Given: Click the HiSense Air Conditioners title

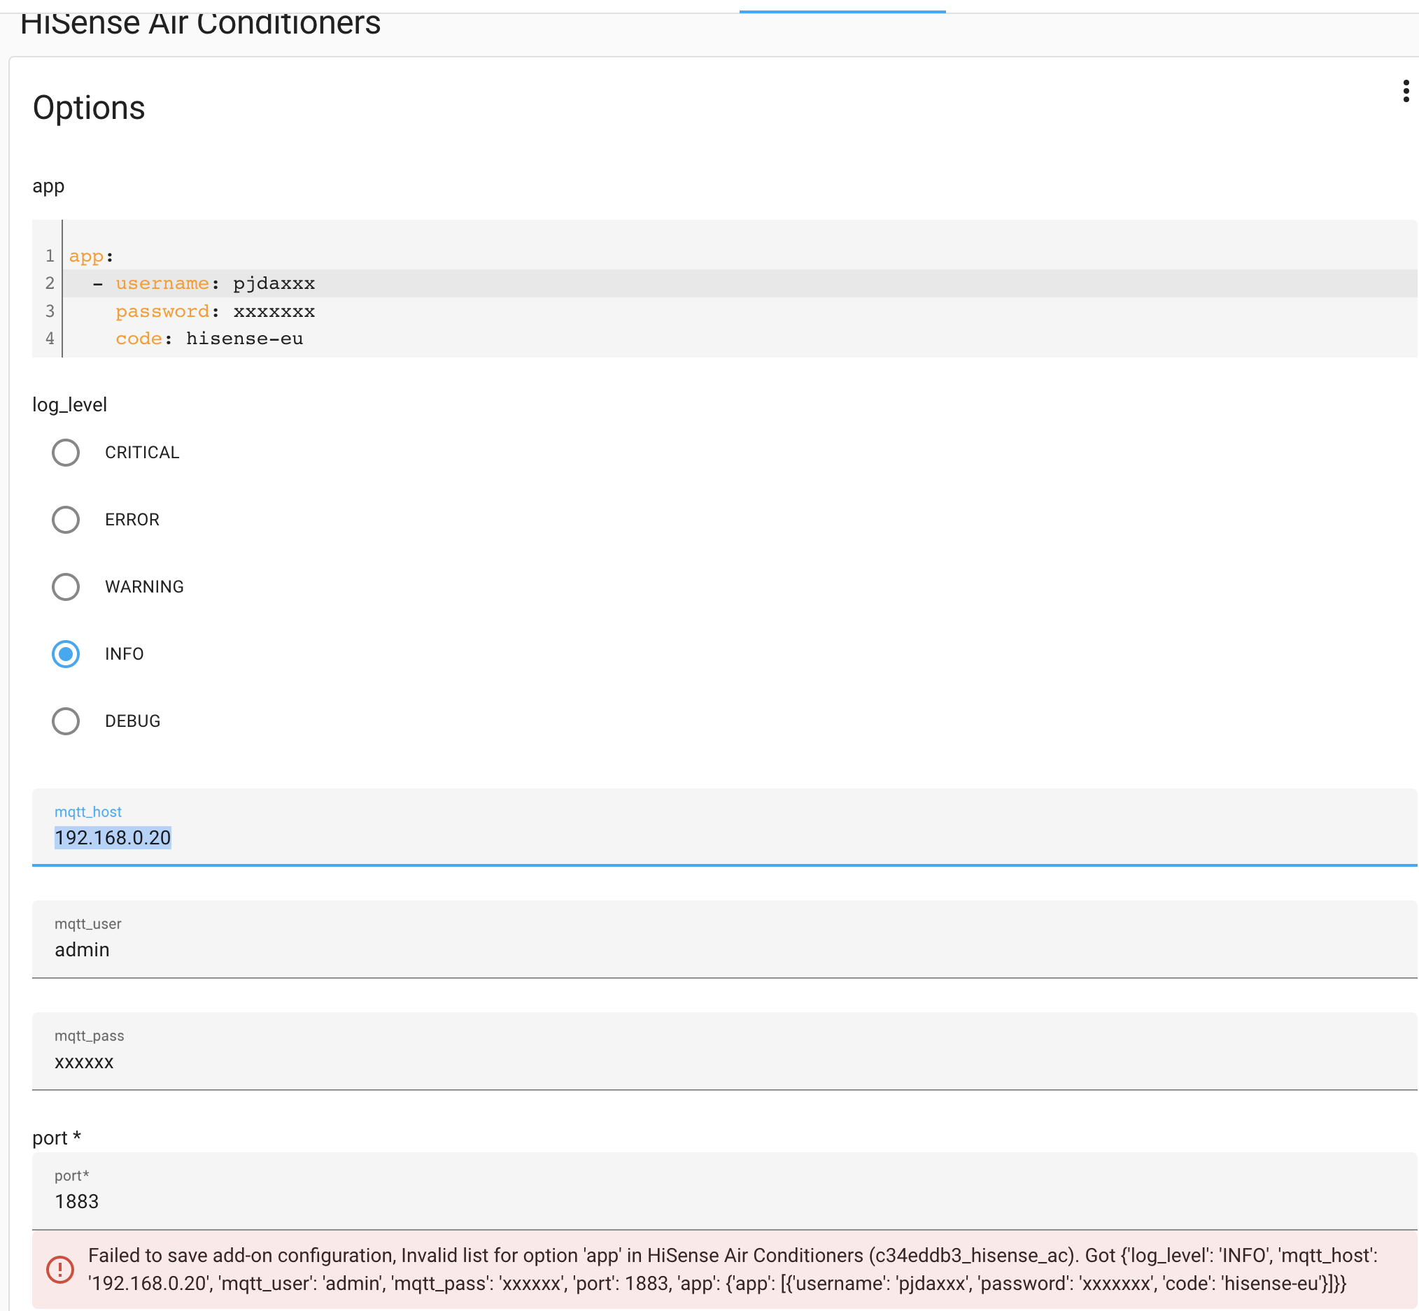Looking at the screenshot, I should coord(201,23).
